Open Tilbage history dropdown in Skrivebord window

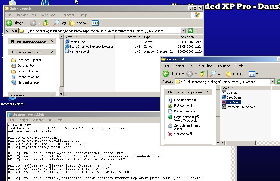click(183, 74)
